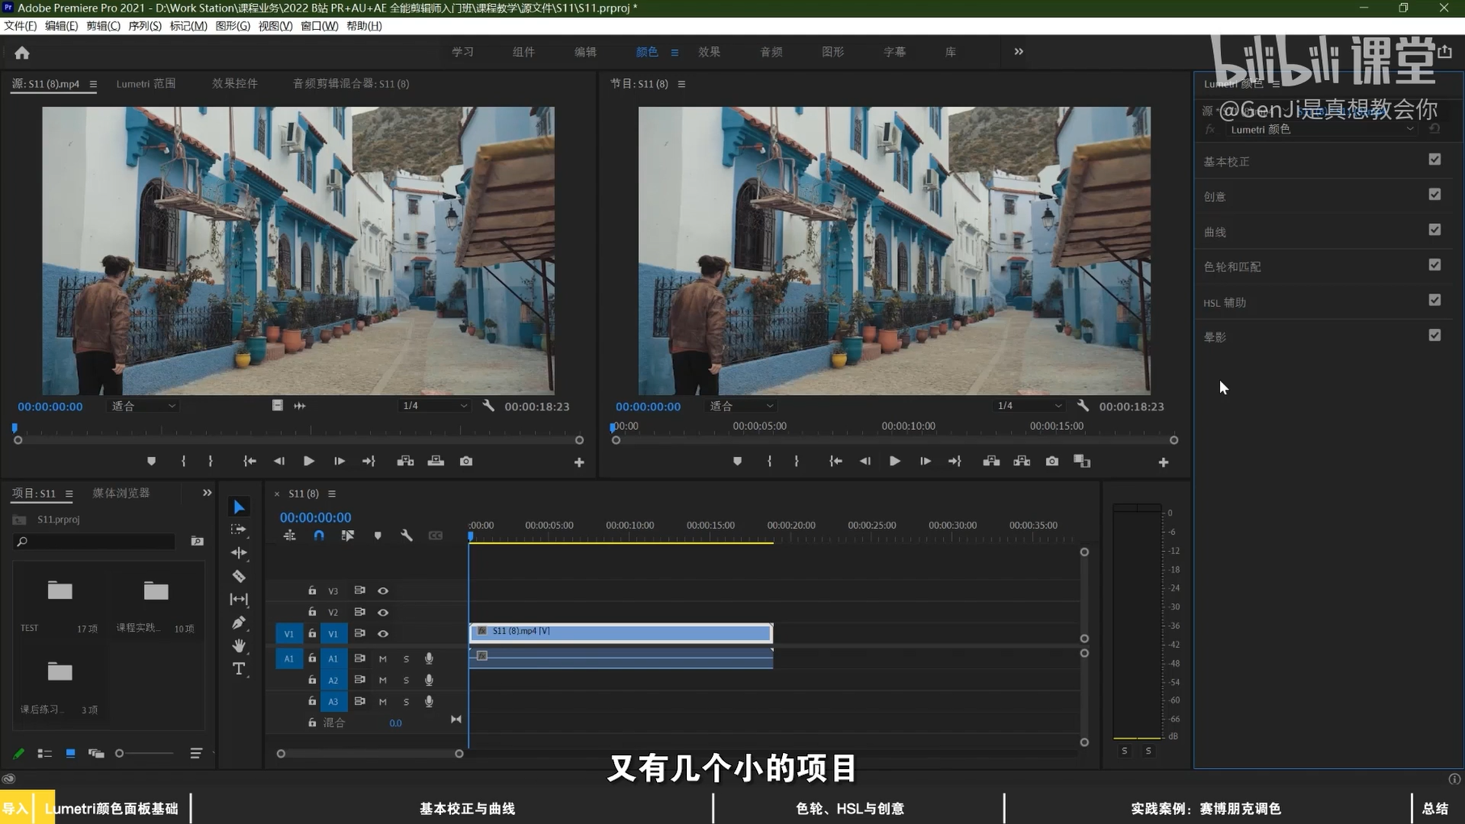1465x824 pixels.
Task: Uncheck the 基本校正 section checkbox
Action: pyautogui.click(x=1434, y=159)
